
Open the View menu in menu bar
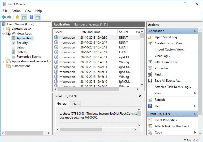pos(28,11)
